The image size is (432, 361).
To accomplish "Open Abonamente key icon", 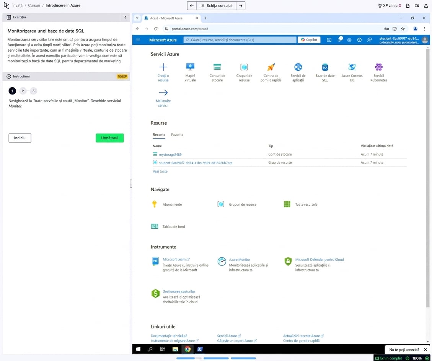I will pyautogui.click(x=154, y=204).
